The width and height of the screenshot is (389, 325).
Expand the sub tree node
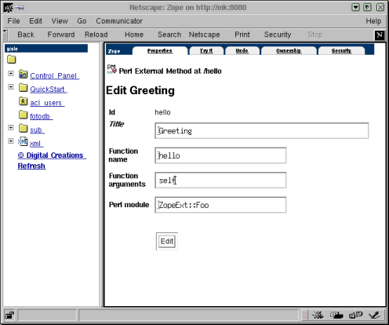point(11,127)
